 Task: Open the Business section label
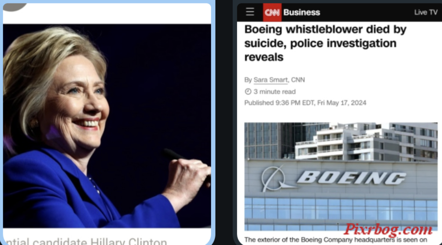pyautogui.click(x=302, y=12)
